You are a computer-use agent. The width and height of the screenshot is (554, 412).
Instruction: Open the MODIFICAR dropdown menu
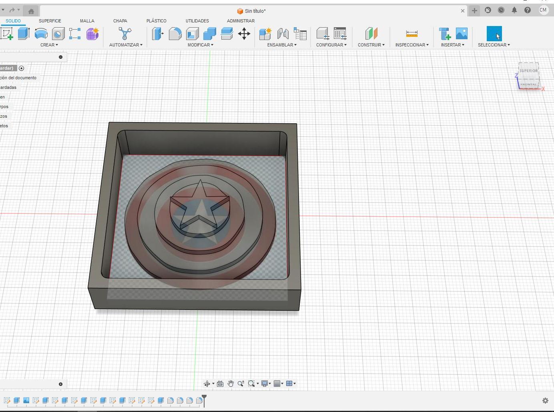(x=201, y=45)
